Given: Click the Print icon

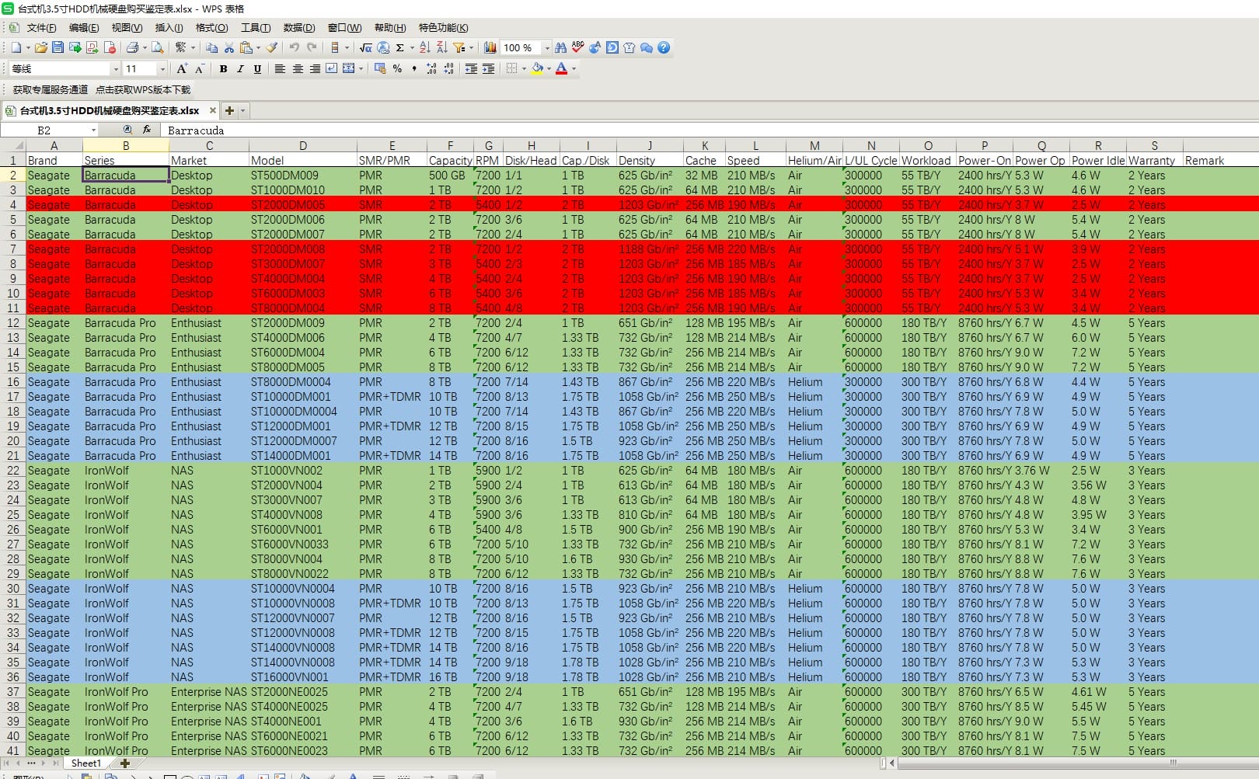Looking at the screenshot, I should pos(132,47).
